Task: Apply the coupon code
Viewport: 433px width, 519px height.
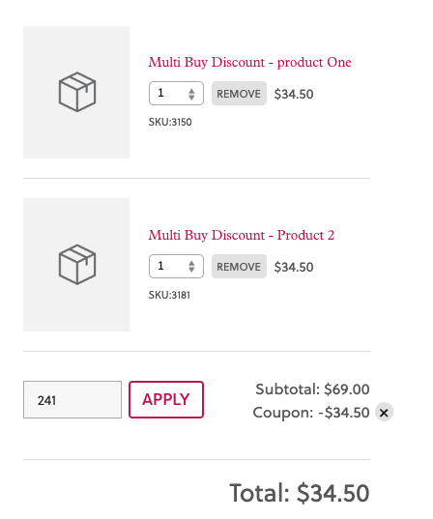Action: [166, 399]
